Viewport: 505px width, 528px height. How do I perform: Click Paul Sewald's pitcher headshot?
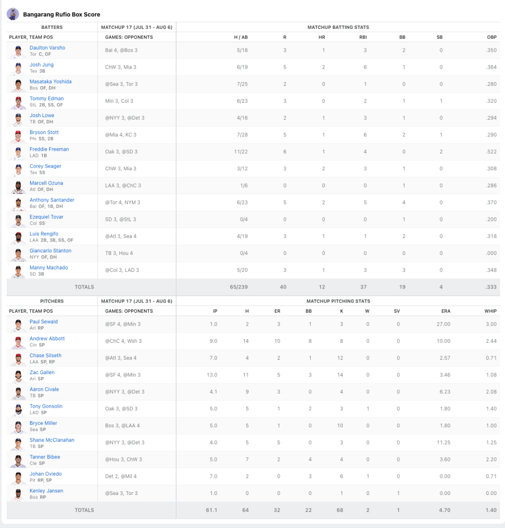pos(19,325)
